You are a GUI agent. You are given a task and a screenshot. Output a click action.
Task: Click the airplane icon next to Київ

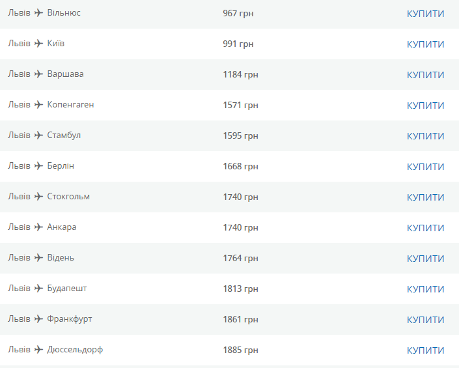pos(38,44)
